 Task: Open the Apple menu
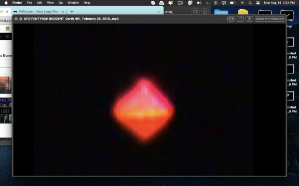[6, 3]
